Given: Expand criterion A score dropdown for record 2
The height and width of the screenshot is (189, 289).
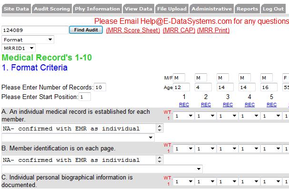Looking at the screenshot, I should 206,116.
